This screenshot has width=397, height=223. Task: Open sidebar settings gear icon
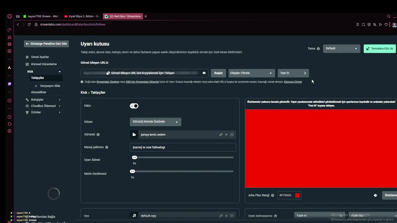9,131
